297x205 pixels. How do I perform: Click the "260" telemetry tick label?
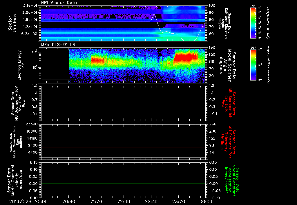click(212, 124)
